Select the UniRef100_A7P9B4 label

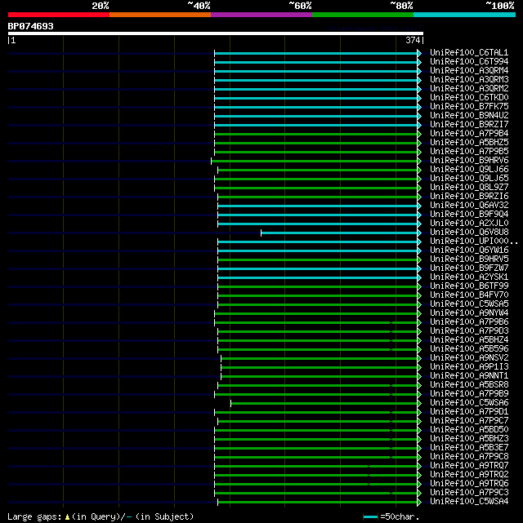click(469, 134)
